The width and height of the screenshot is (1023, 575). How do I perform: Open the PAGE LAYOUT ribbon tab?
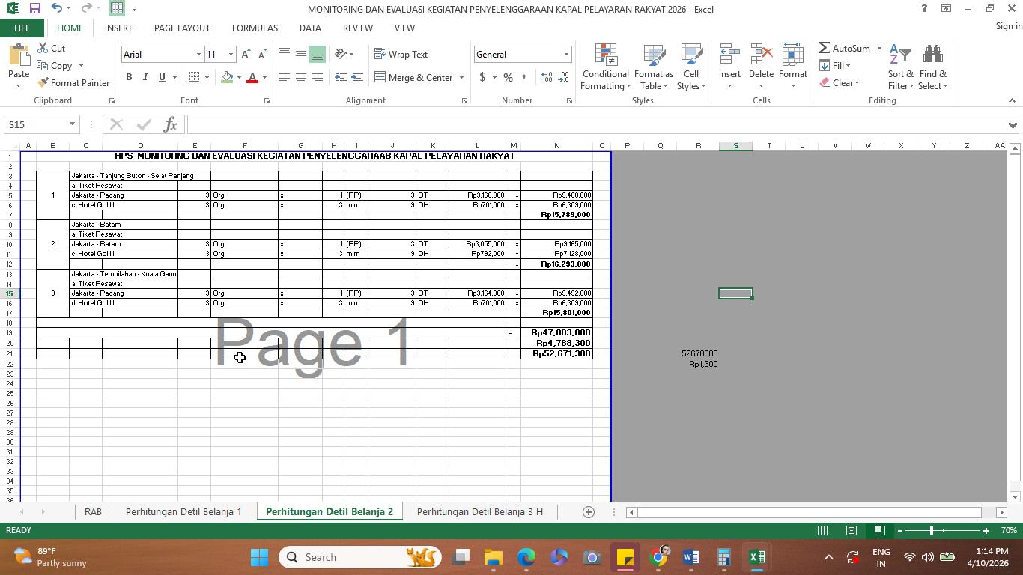click(x=182, y=28)
